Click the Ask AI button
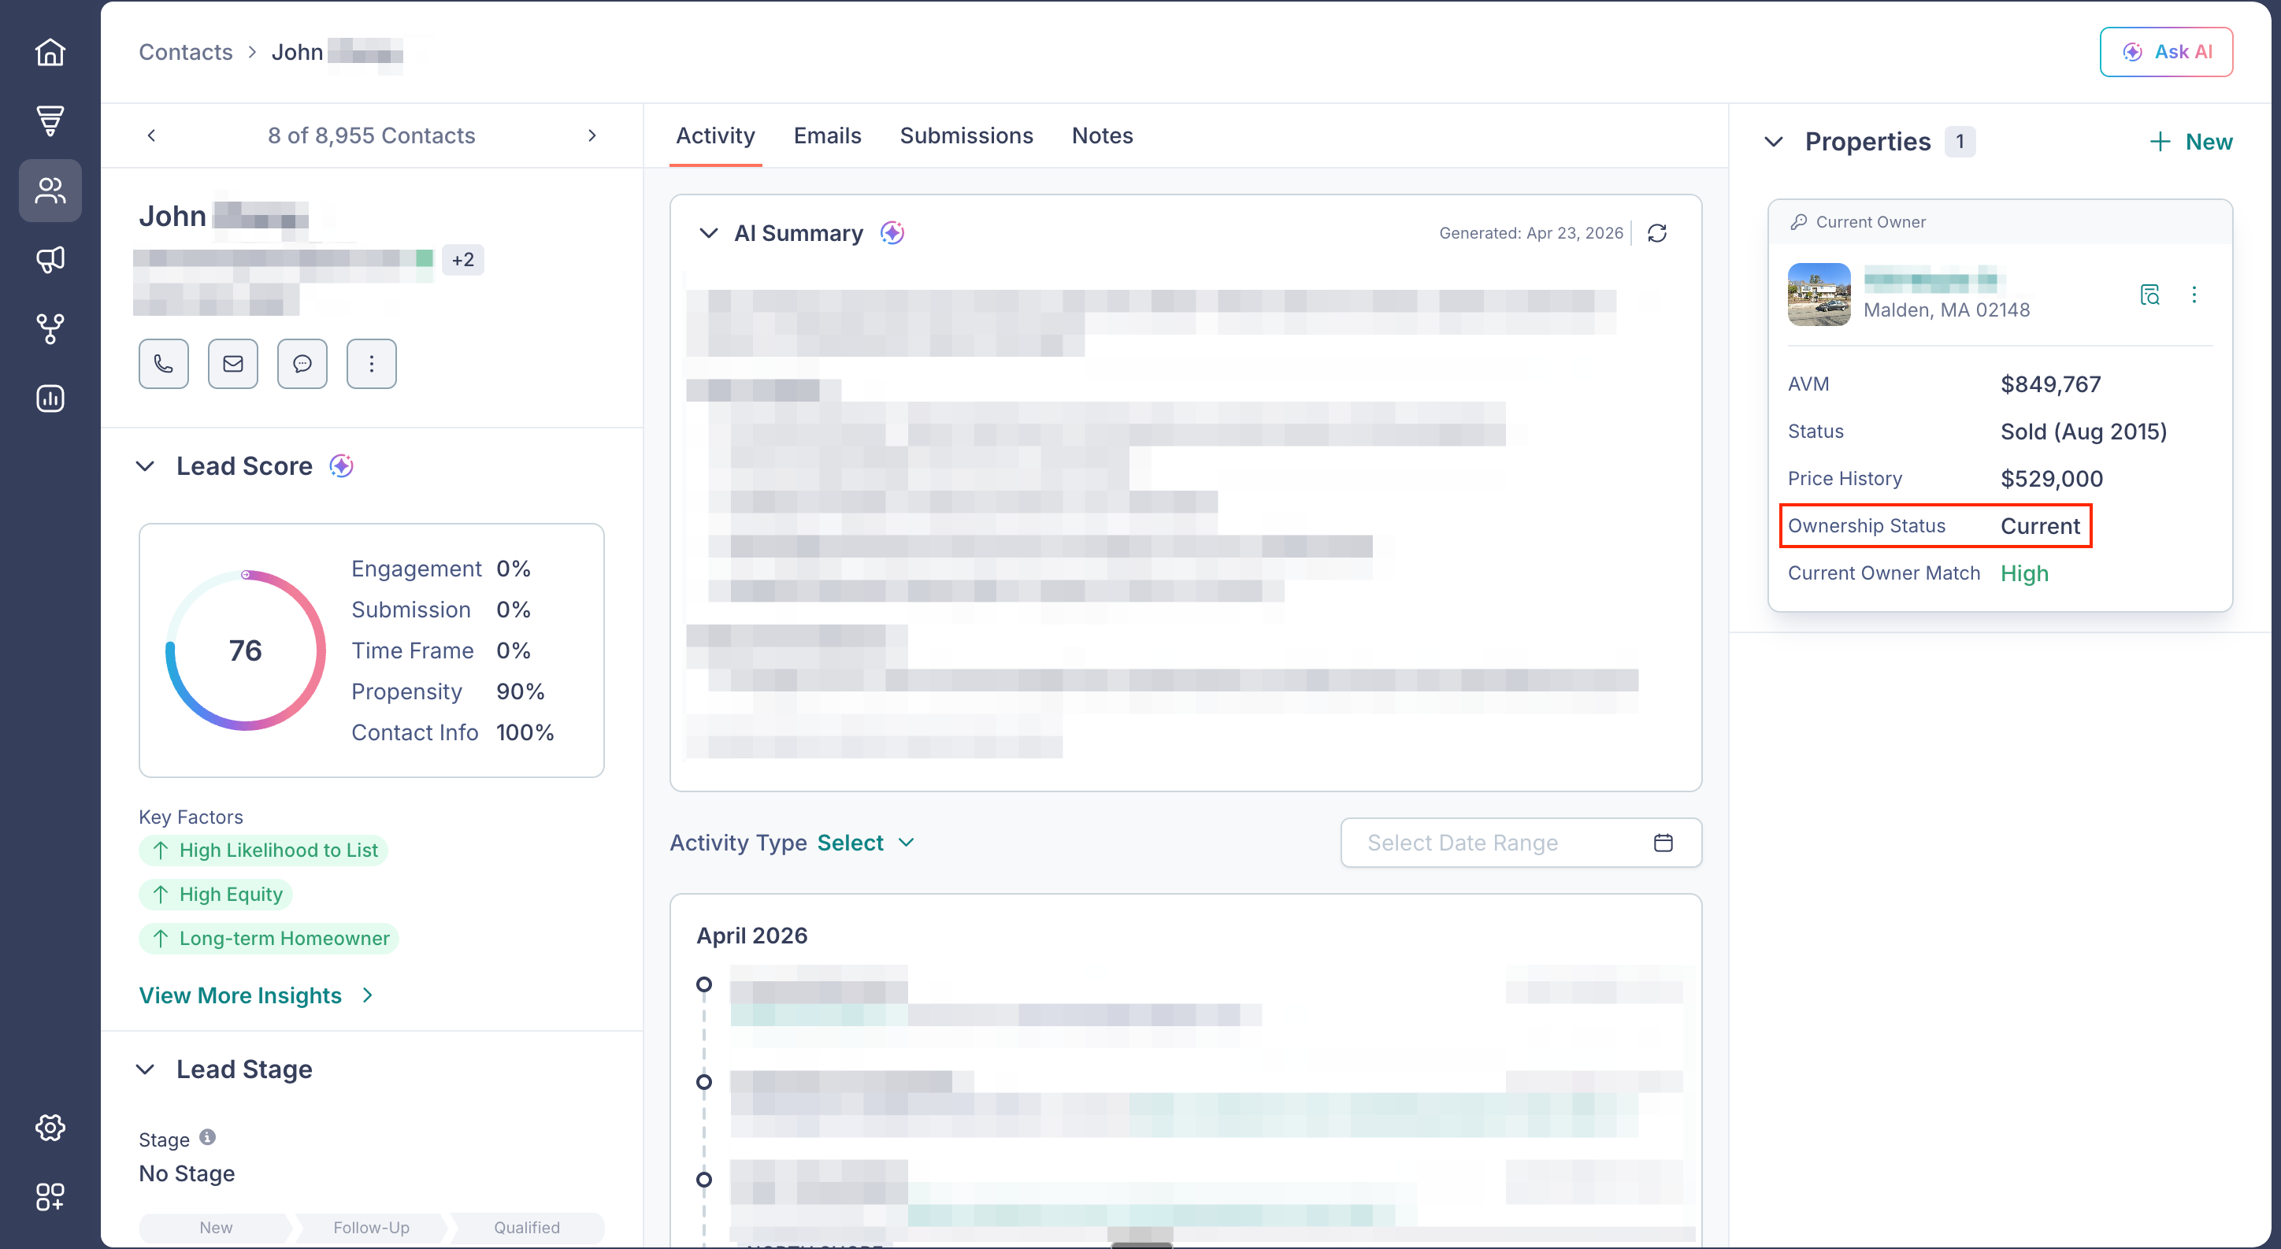Image resolution: width=2281 pixels, height=1249 pixels. coord(2166,52)
